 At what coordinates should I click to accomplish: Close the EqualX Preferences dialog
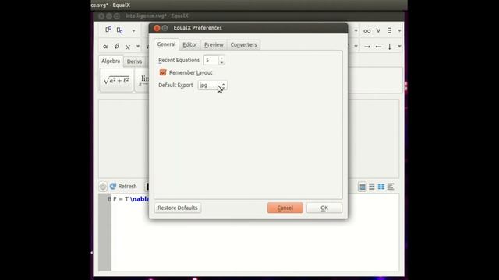coord(157,28)
